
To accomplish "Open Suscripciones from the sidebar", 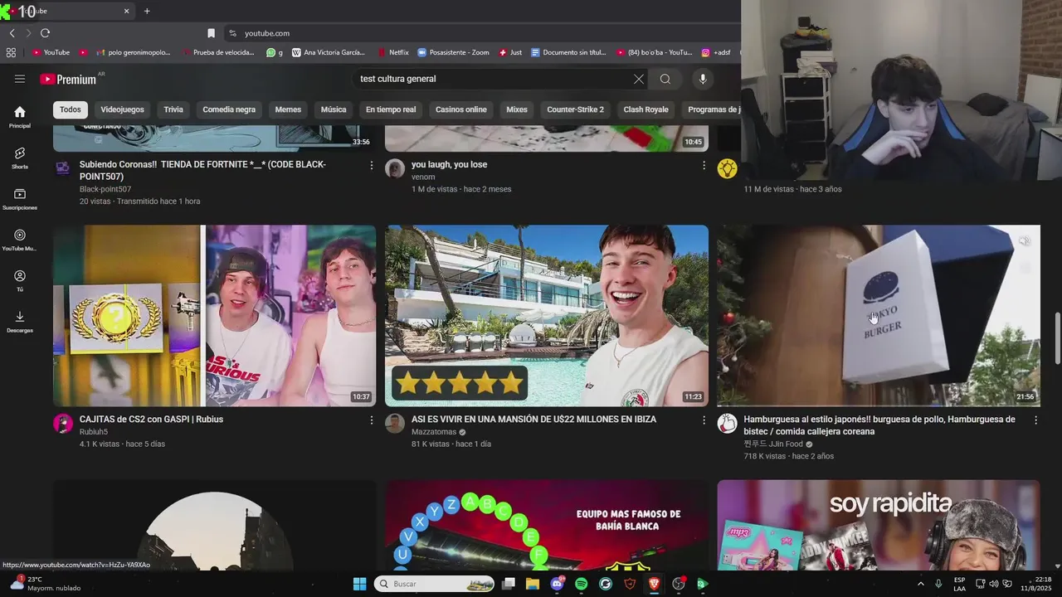I will click(20, 199).
